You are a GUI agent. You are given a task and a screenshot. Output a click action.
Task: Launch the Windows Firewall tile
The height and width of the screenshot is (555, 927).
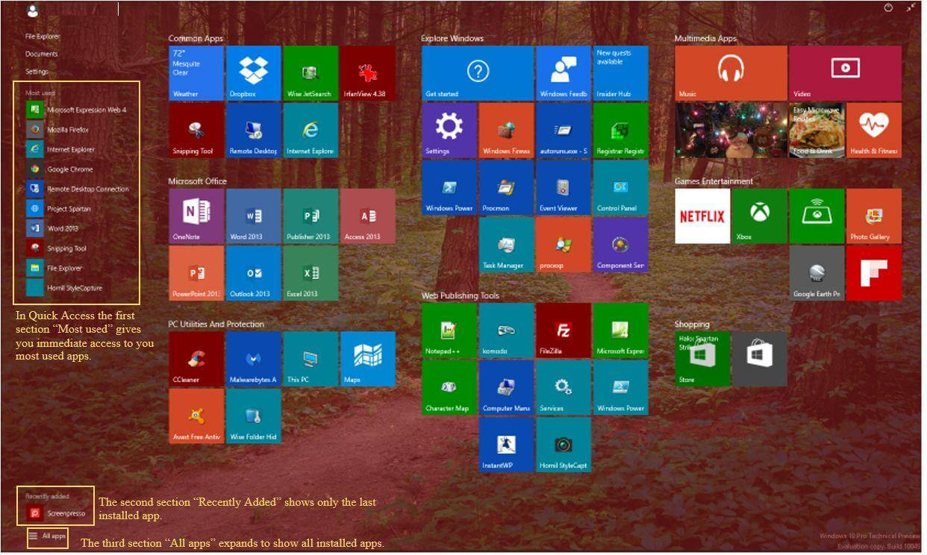click(507, 131)
